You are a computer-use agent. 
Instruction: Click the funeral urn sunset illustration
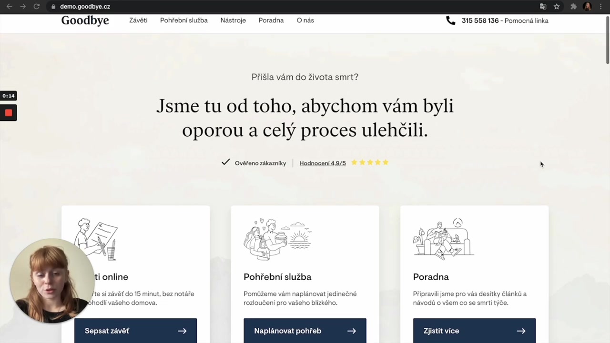277,239
